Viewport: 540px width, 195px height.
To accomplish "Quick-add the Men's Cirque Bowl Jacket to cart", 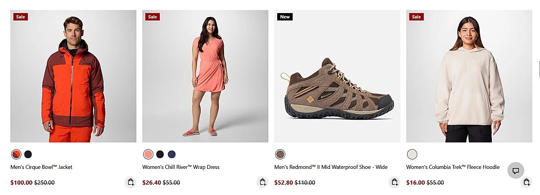I will (x=130, y=182).
